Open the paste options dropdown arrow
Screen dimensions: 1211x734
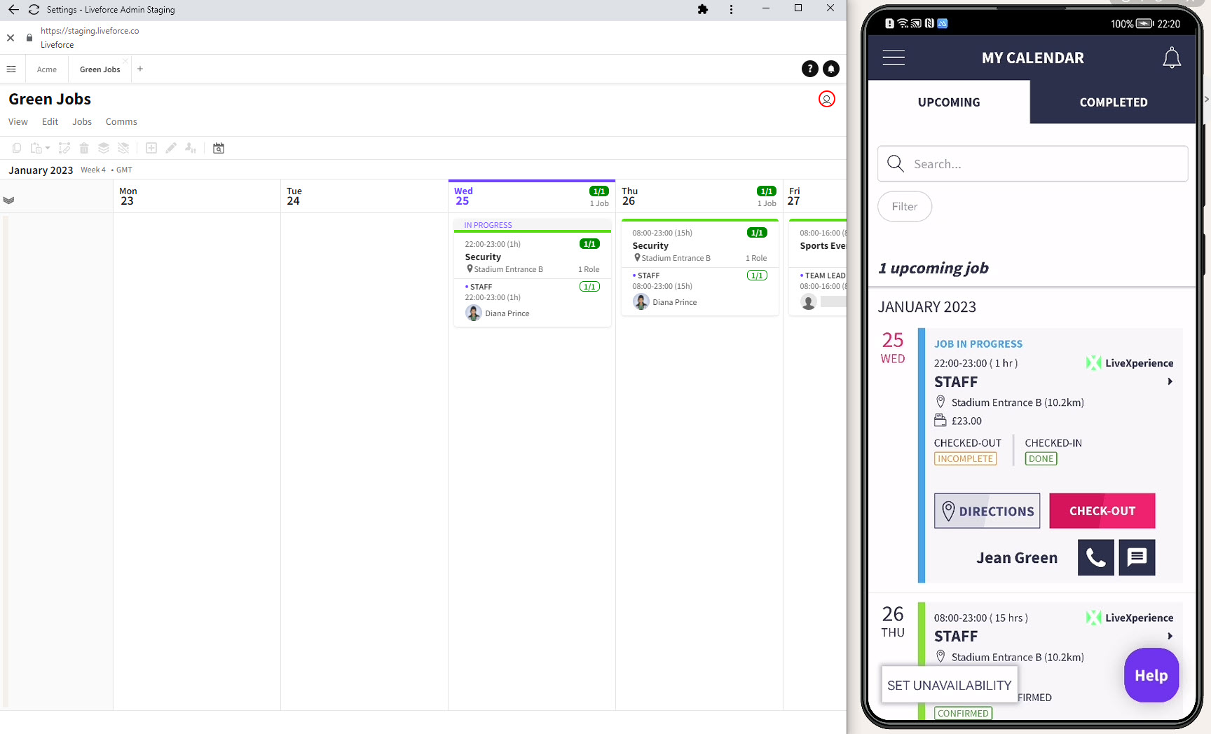(x=48, y=148)
